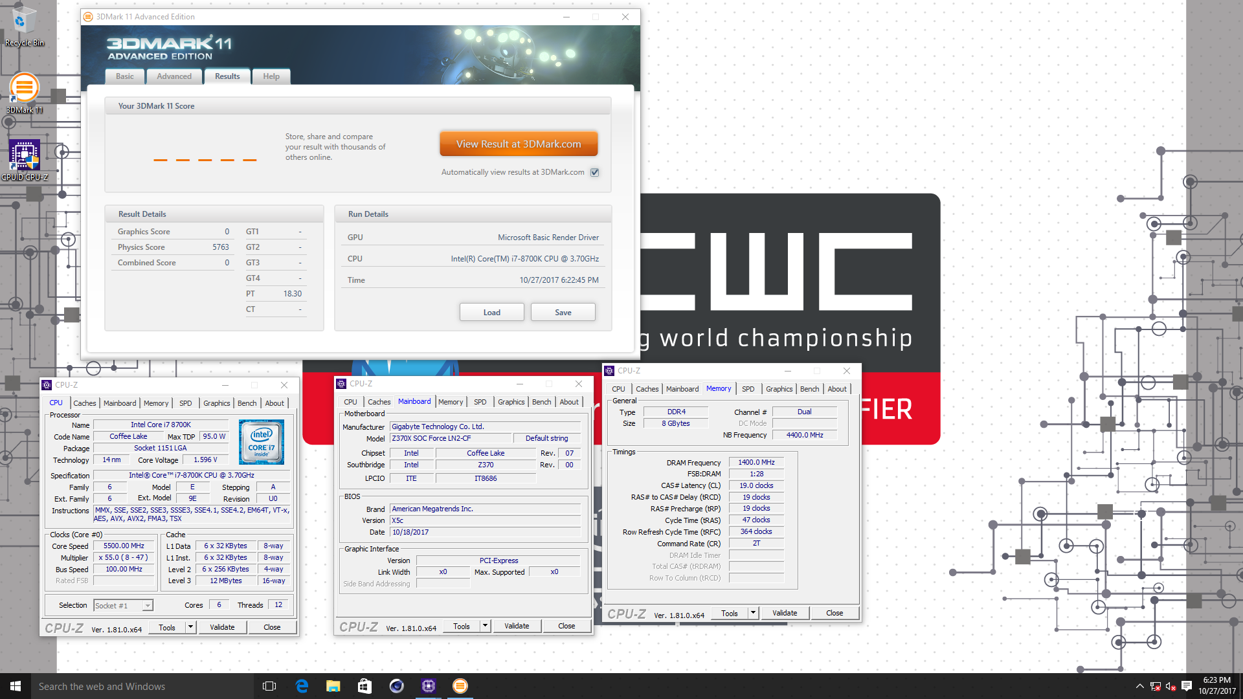
Task: Click Tools button in CPU-Z CPU window
Action: pyautogui.click(x=167, y=627)
